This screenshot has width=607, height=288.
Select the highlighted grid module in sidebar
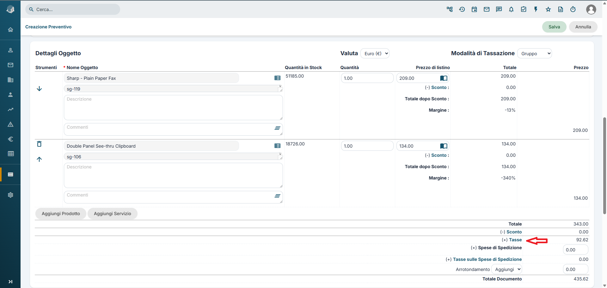[x=10, y=174]
